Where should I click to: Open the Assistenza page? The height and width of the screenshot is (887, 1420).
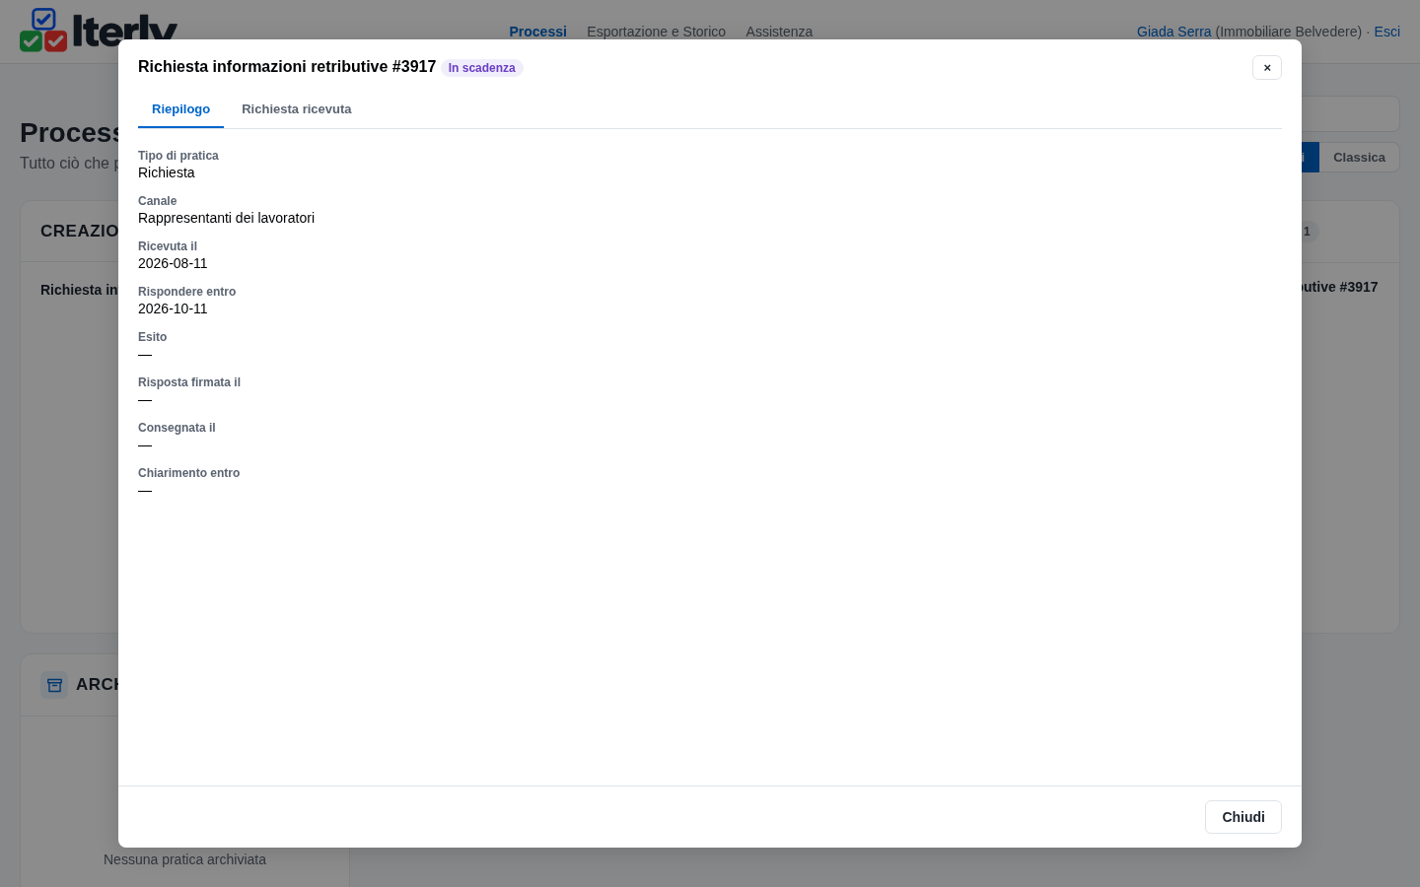pos(779,32)
